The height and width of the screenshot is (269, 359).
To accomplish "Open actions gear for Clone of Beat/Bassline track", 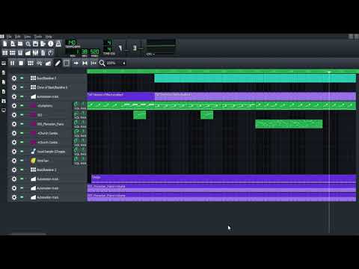I will pyautogui.click(x=14, y=87).
